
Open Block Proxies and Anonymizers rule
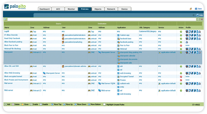click(x=16, y=80)
